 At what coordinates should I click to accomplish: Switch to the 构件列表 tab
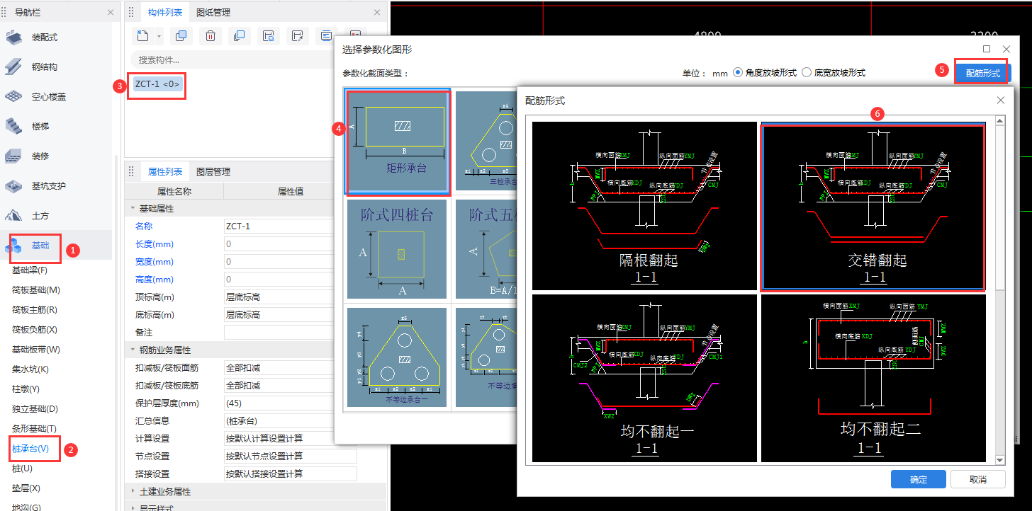pos(165,13)
